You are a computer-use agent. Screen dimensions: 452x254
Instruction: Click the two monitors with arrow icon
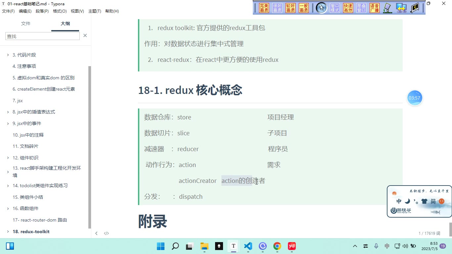coord(401,8)
